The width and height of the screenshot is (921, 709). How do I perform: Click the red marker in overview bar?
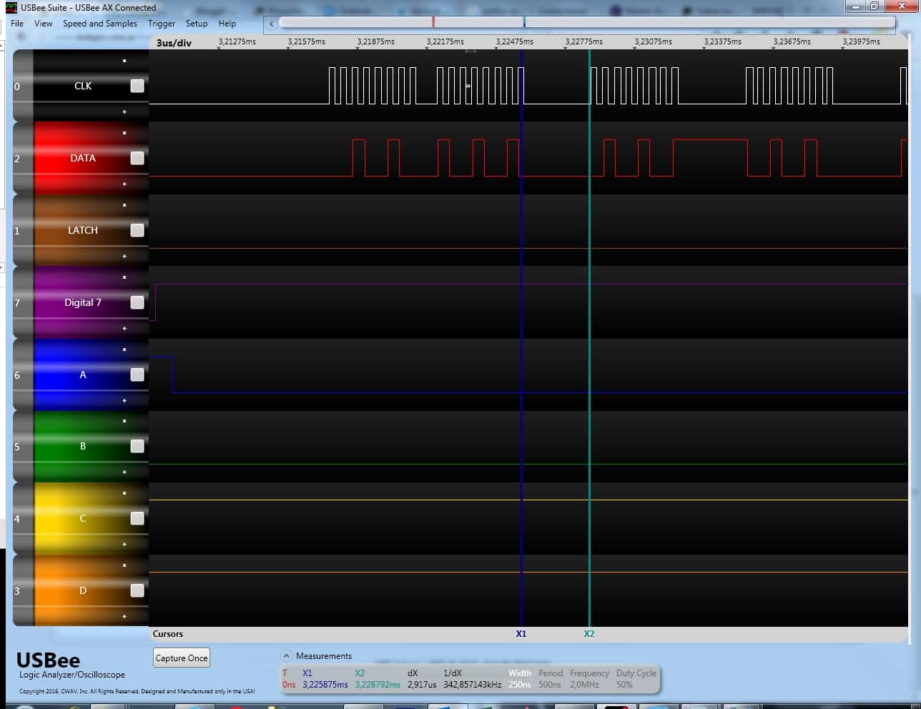coord(433,23)
